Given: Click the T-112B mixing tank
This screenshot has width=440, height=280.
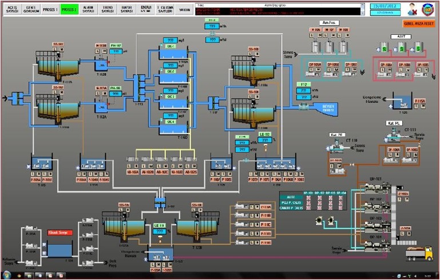Looking at the screenshot, I should click(101, 65).
